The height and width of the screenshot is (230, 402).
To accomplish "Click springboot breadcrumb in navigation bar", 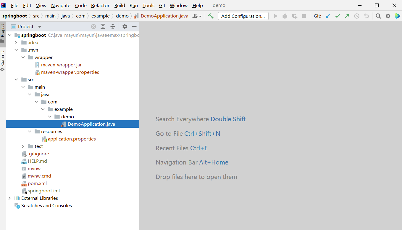I will point(15,16).
